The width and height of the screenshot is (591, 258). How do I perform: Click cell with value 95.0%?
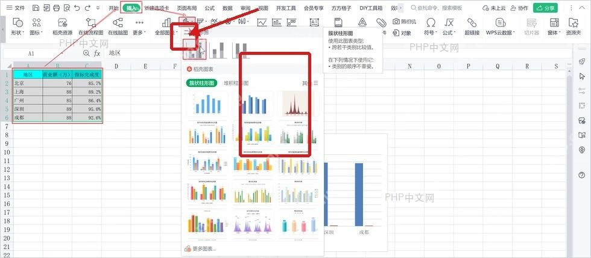click(x=87, y=109)
